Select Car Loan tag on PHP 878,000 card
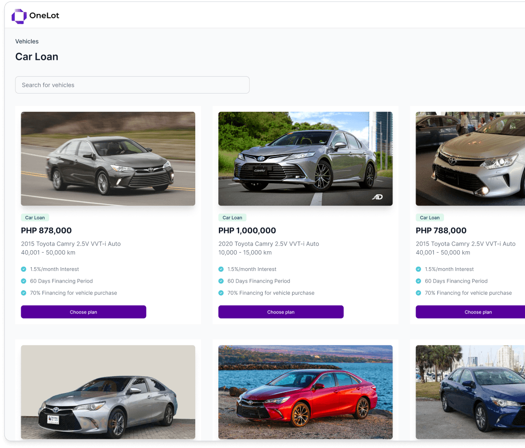 click(35, 217)
